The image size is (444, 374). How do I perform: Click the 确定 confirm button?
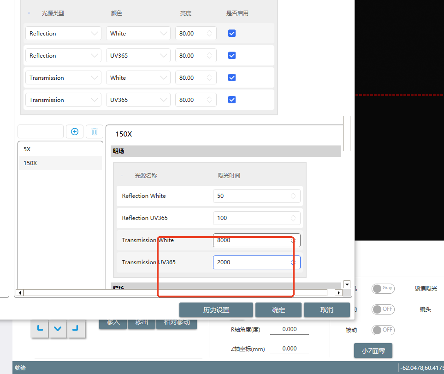point(278,310)
